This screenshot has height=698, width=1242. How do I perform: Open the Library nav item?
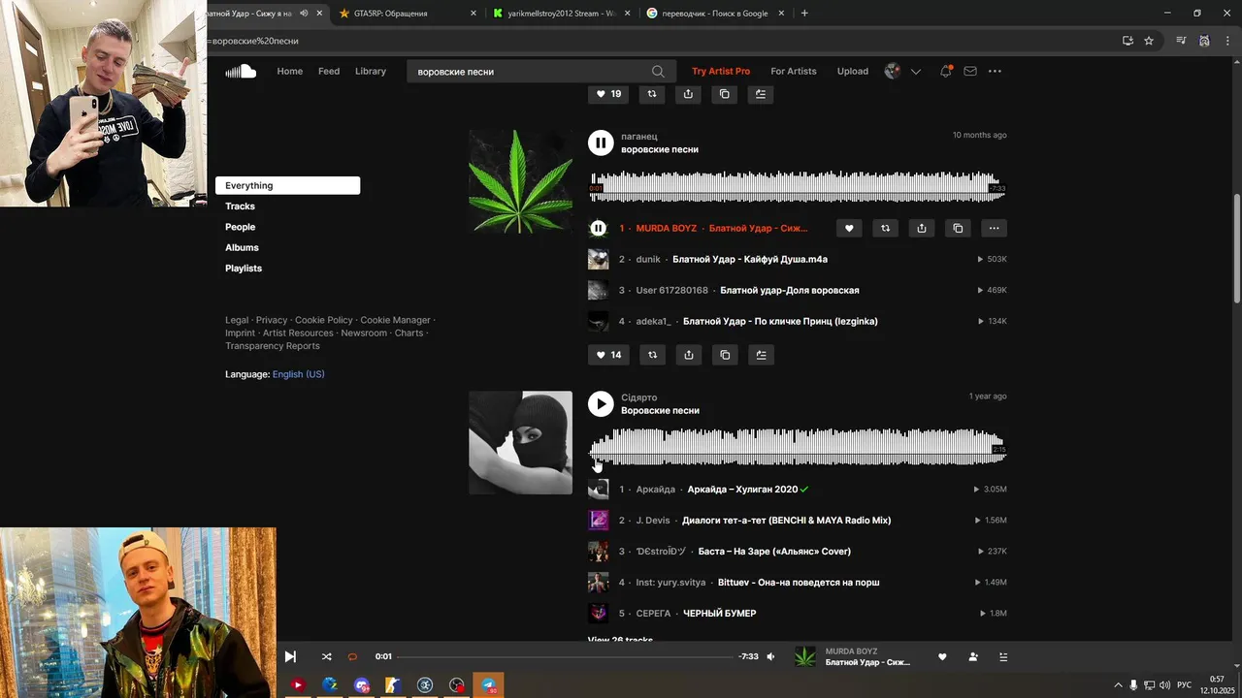tap(371, 71)
